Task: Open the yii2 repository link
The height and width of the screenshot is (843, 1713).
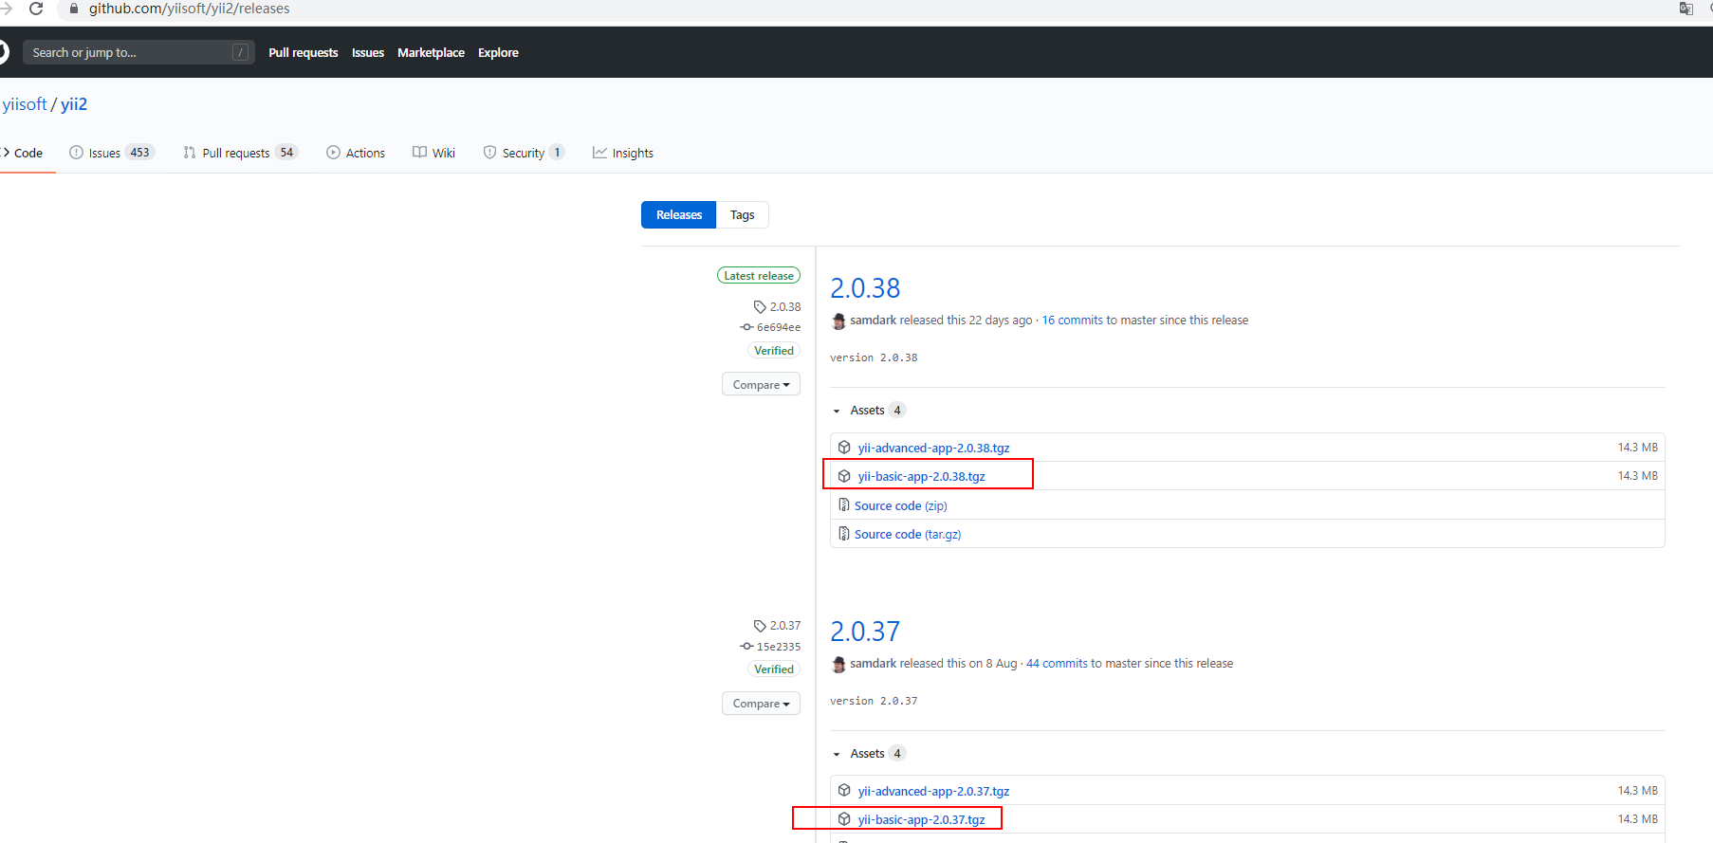Action: pyautogui.click(x=74, y=104)
